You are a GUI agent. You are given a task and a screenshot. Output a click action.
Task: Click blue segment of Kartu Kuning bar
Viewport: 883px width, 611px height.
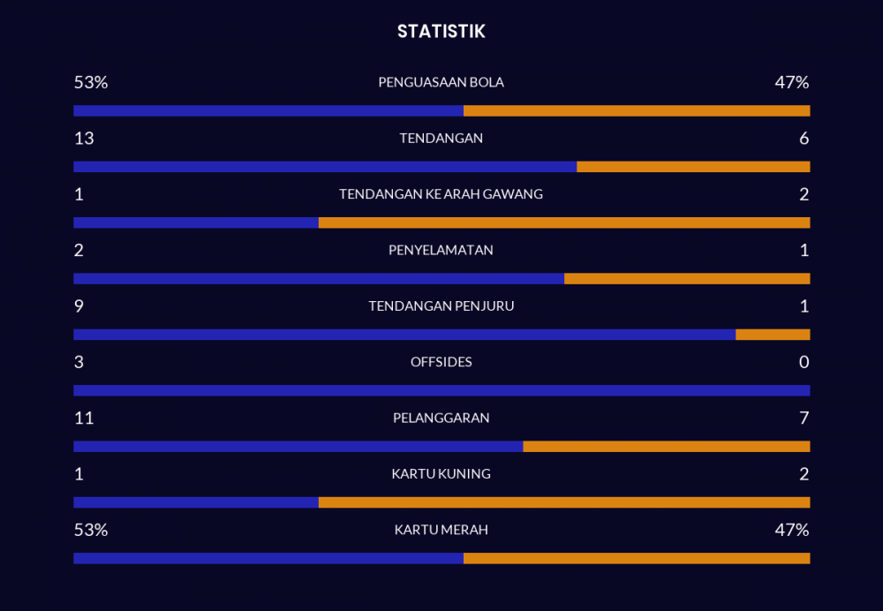coord(196,502)
